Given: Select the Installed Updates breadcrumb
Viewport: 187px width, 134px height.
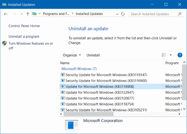Looking at the screenshot, I should point(89,14).
